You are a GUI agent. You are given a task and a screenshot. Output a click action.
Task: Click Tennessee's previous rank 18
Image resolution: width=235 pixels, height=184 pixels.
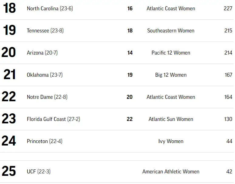coord(130,31)
